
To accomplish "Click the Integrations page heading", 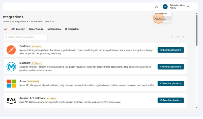I will point(13,17).
